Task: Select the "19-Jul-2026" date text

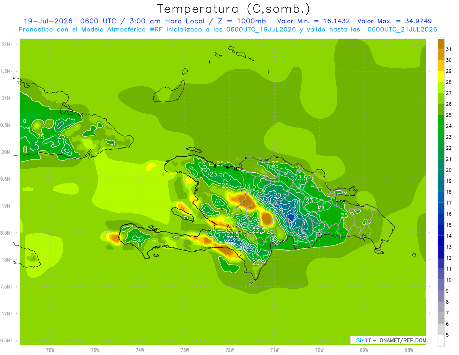Action: coord(48,21)
